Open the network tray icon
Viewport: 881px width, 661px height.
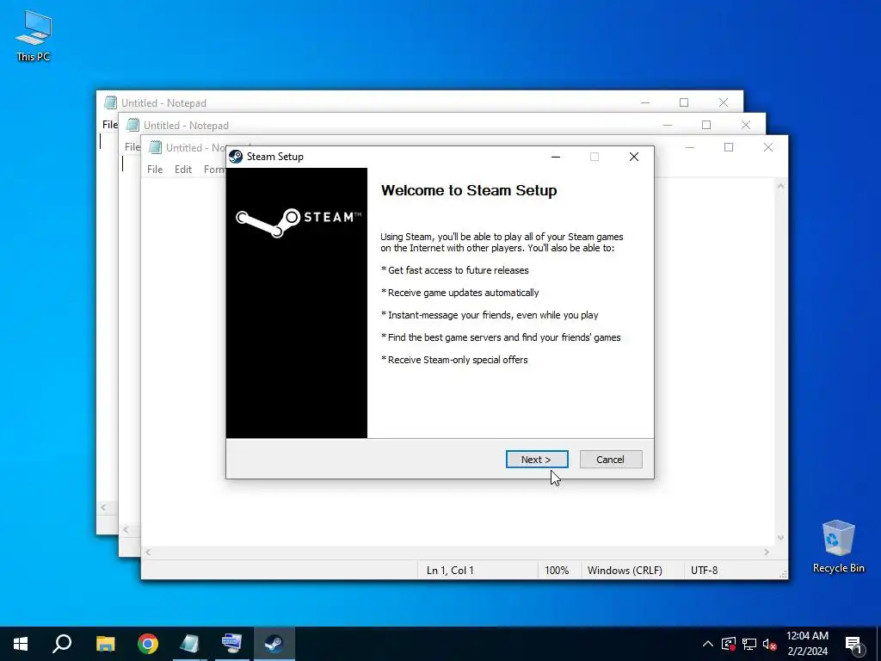point(749,644)
